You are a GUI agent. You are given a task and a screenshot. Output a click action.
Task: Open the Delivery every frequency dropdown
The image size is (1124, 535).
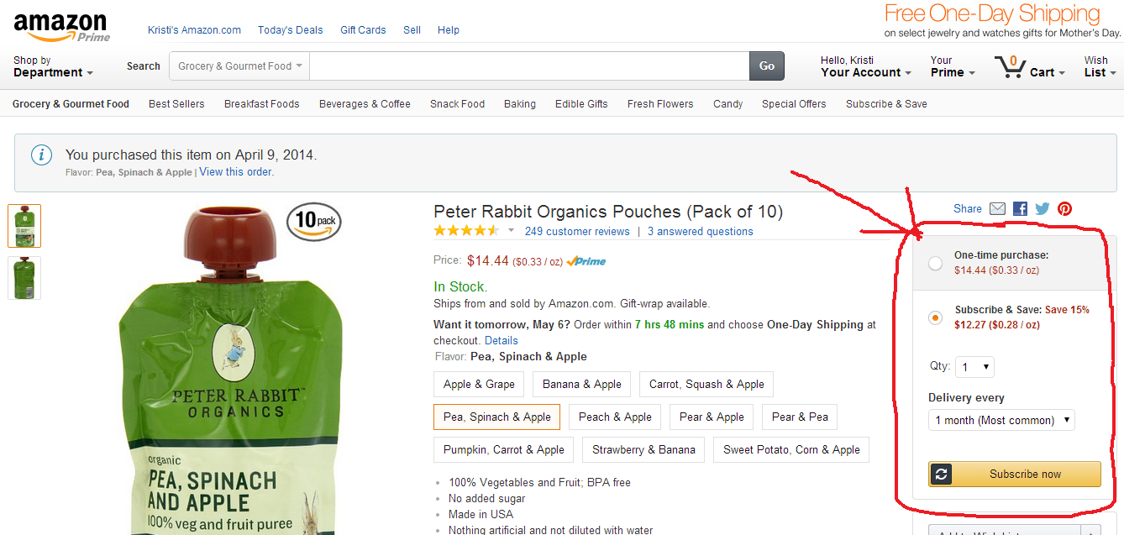tap(1001, 420)
